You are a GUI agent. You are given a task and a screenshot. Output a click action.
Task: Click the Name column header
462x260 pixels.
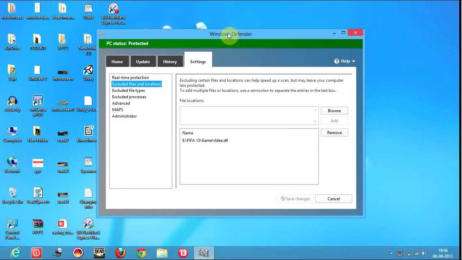(x=188, y=133)
